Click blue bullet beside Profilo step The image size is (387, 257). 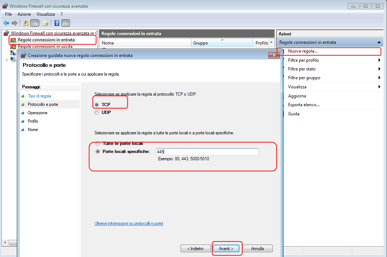[23, 121]
